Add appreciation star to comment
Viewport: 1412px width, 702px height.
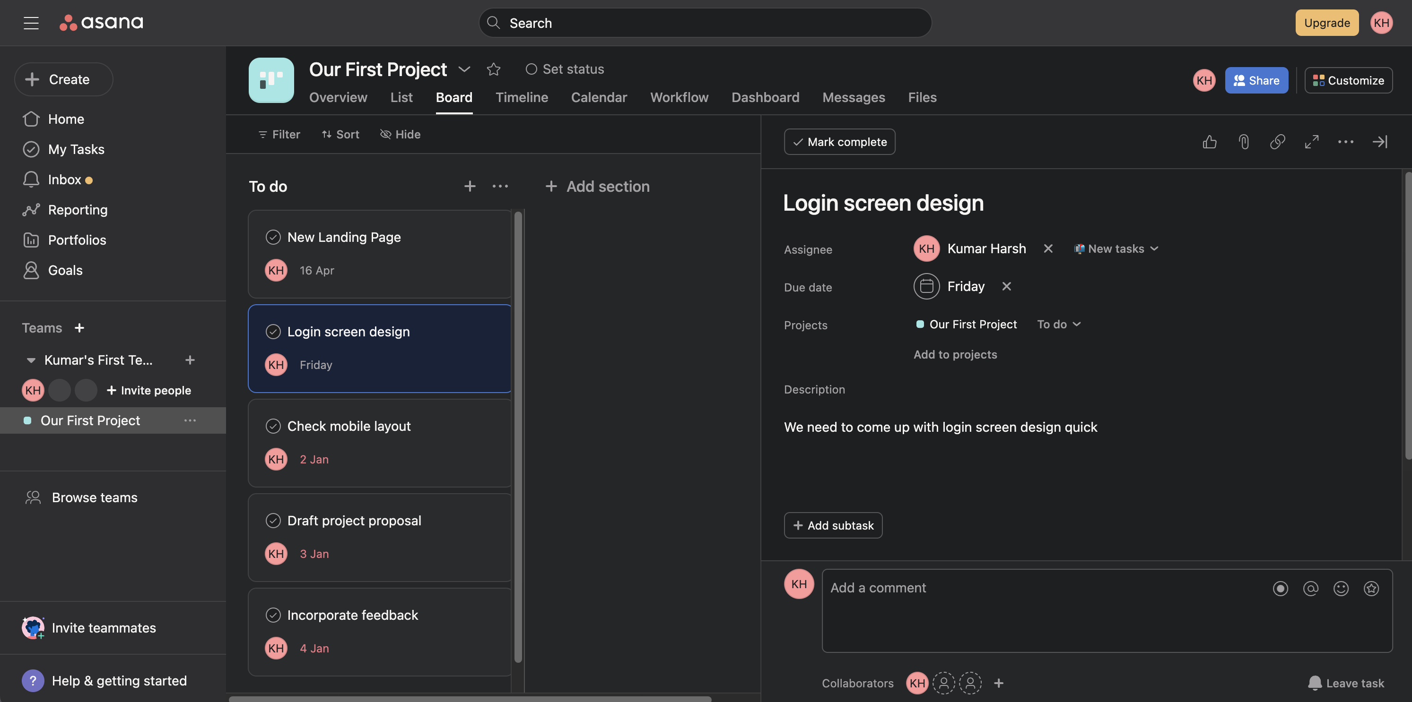click(1371, 589)
